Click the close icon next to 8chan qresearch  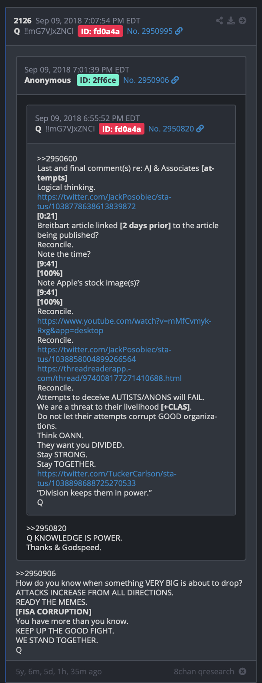(x=242, y=671)
